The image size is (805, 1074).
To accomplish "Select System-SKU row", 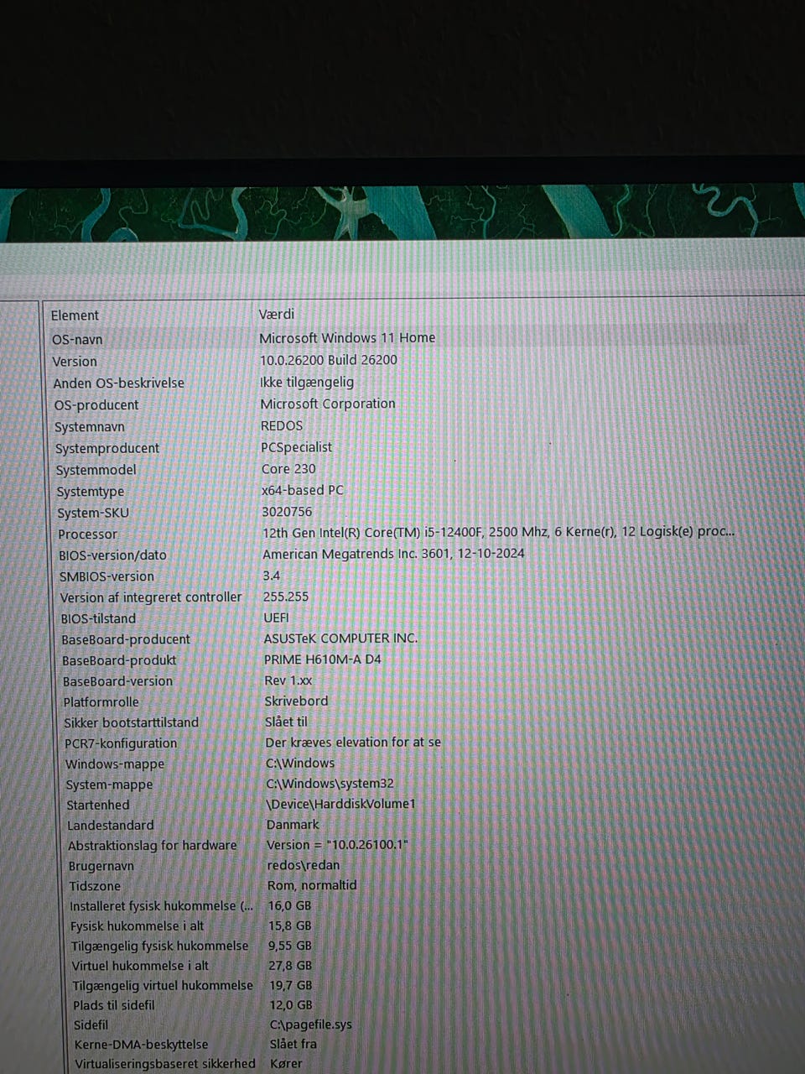I will point(93,513).
